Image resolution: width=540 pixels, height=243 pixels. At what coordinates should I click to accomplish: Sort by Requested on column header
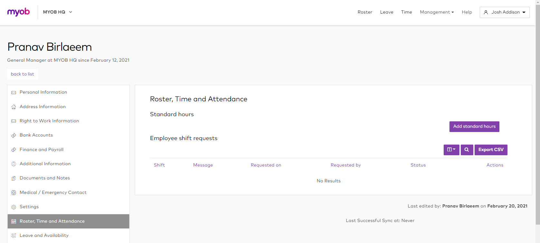pos(266,165)
